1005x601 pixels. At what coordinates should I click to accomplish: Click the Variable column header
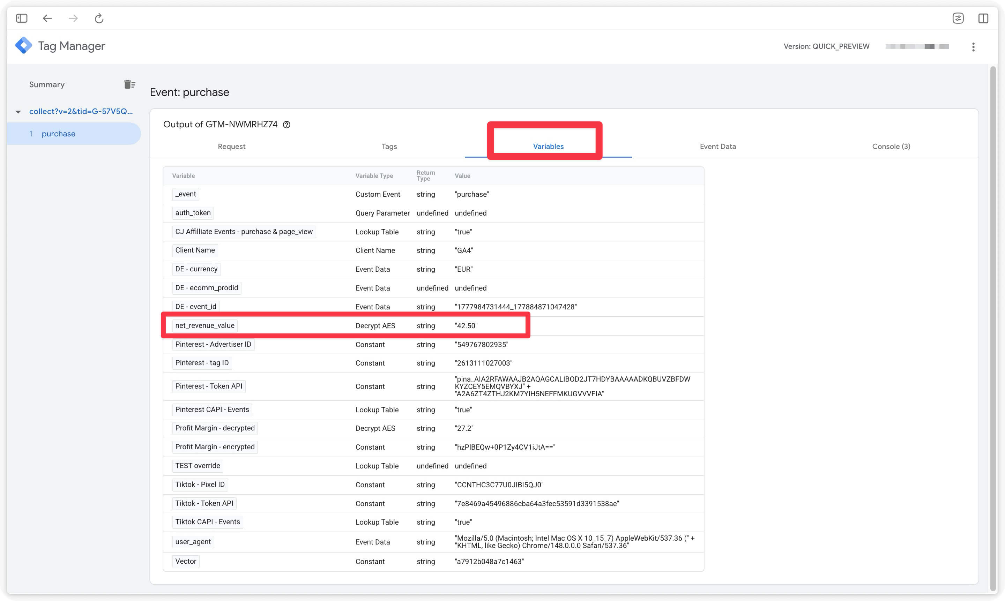click(183, 176)
